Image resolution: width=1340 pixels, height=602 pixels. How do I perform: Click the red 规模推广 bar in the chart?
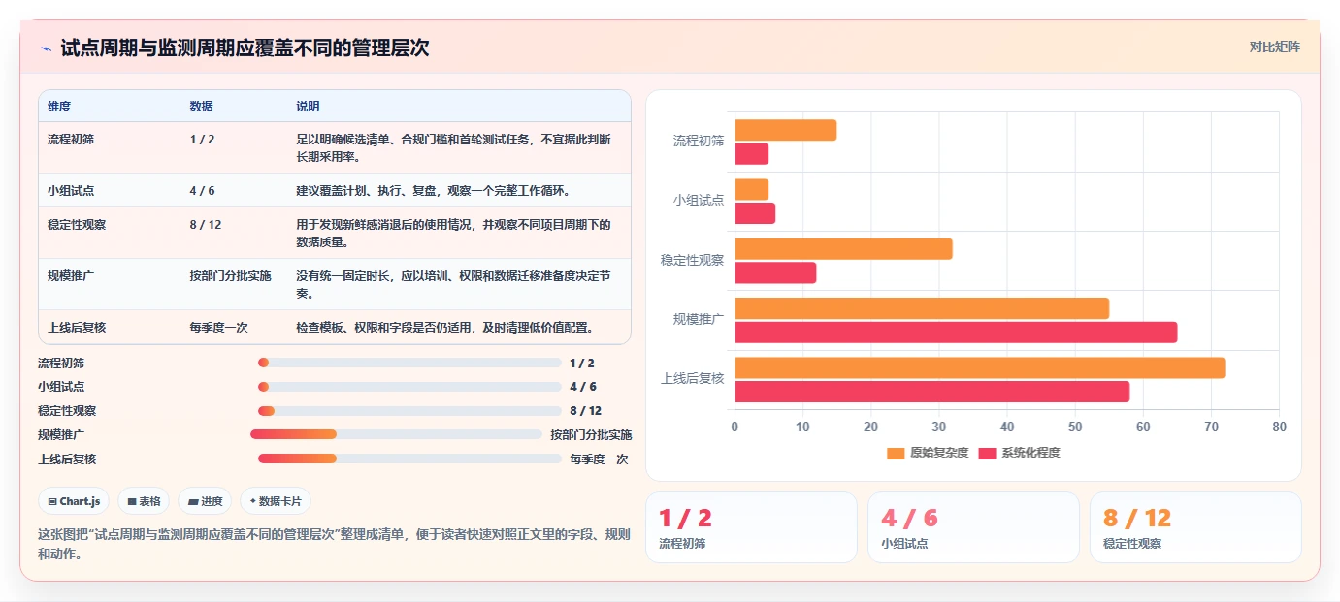tap(956, 333)
